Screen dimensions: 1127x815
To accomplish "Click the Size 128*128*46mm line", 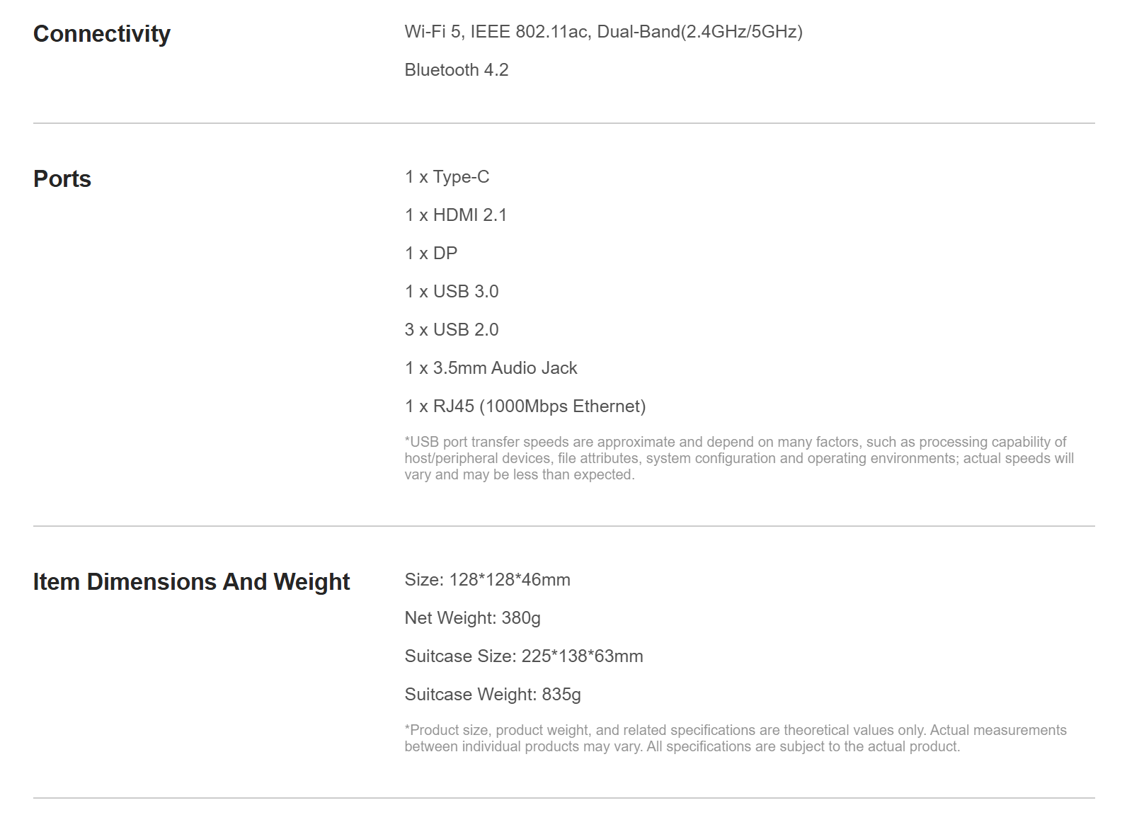I will tap(487, 580).
